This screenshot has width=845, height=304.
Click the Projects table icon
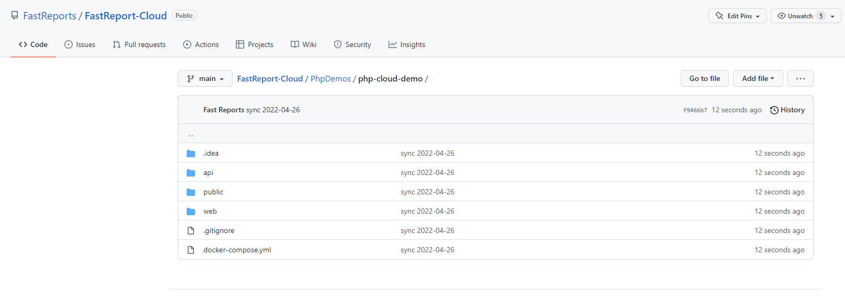tap(240, 44)
